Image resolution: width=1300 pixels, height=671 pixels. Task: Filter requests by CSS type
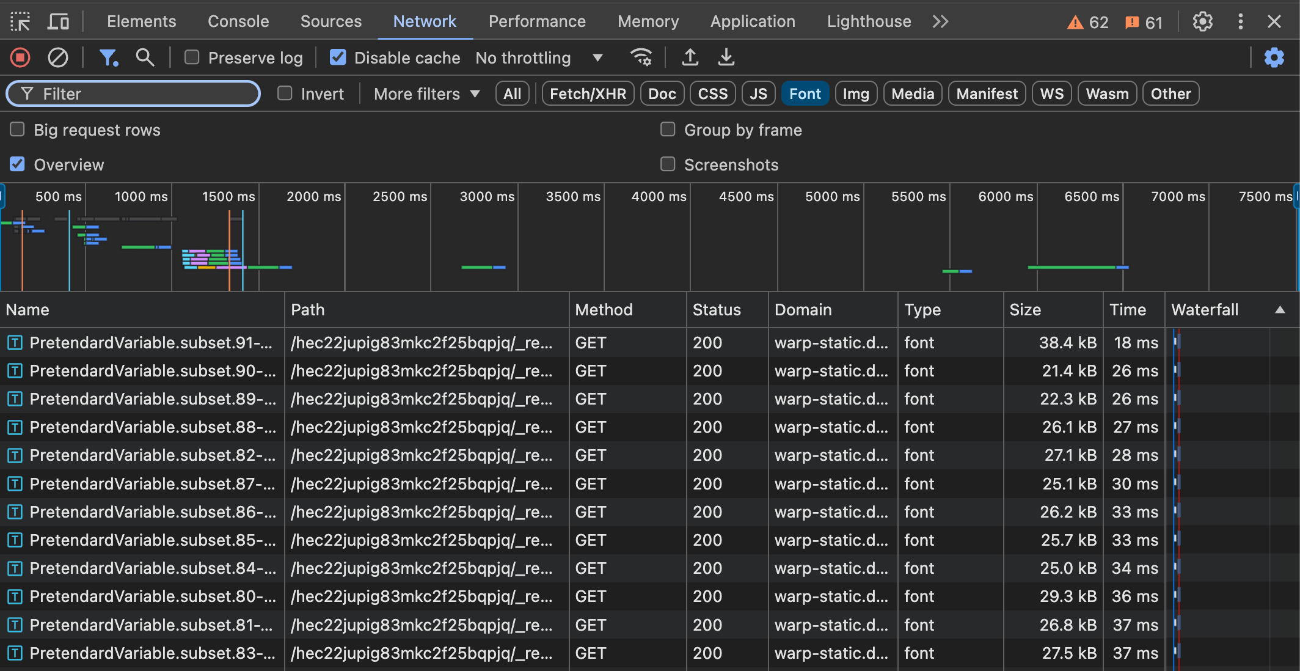(713, 94)
